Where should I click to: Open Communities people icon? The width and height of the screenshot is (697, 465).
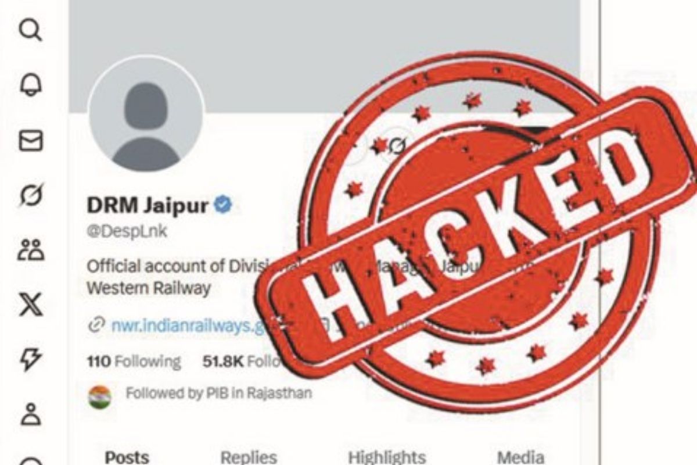31,249
